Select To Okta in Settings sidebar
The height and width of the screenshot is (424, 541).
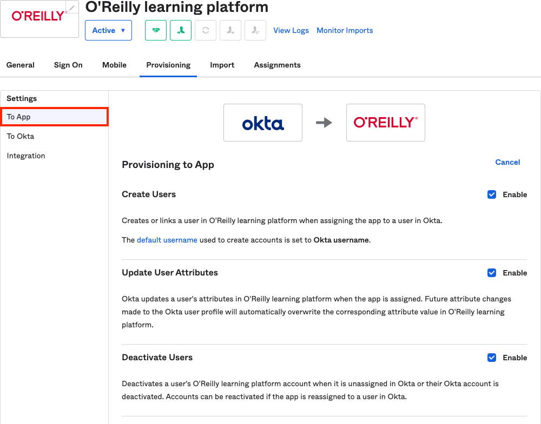[x=55, y=136]
